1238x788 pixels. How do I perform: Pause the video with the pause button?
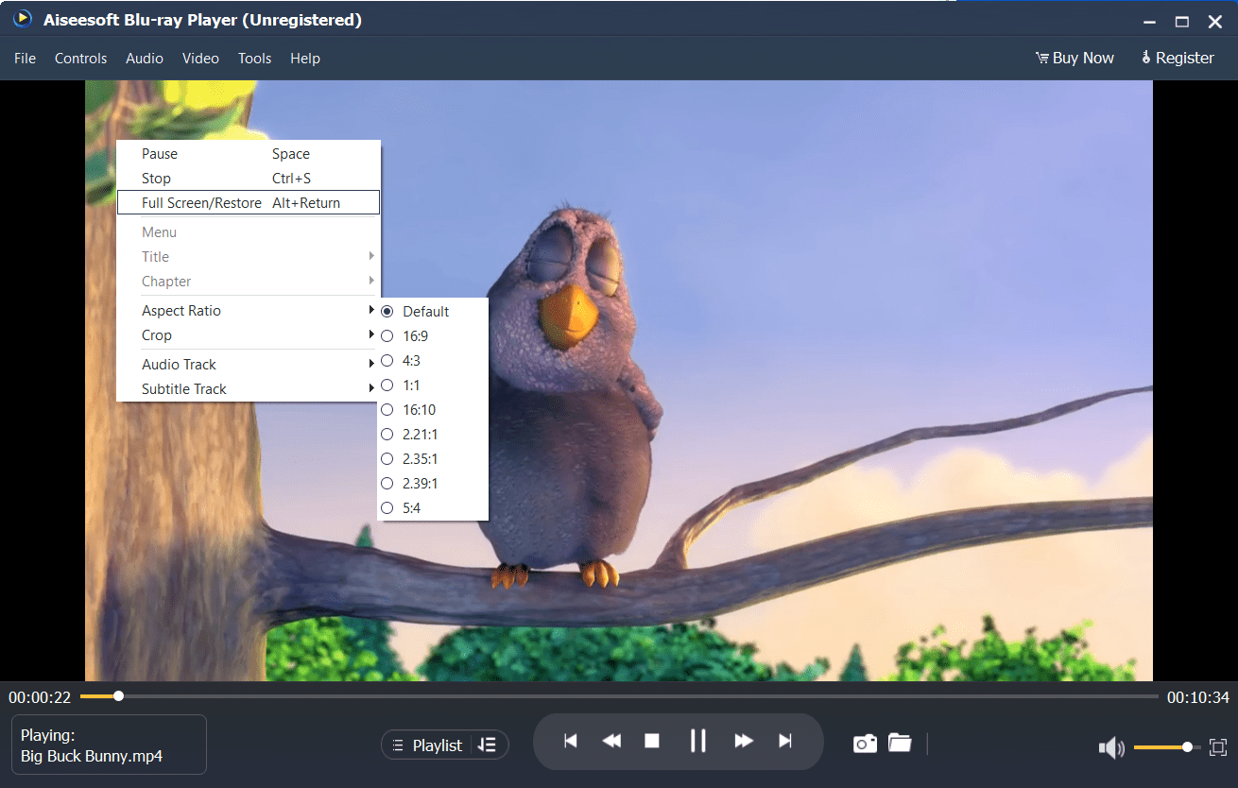click(x=698, y=741)
